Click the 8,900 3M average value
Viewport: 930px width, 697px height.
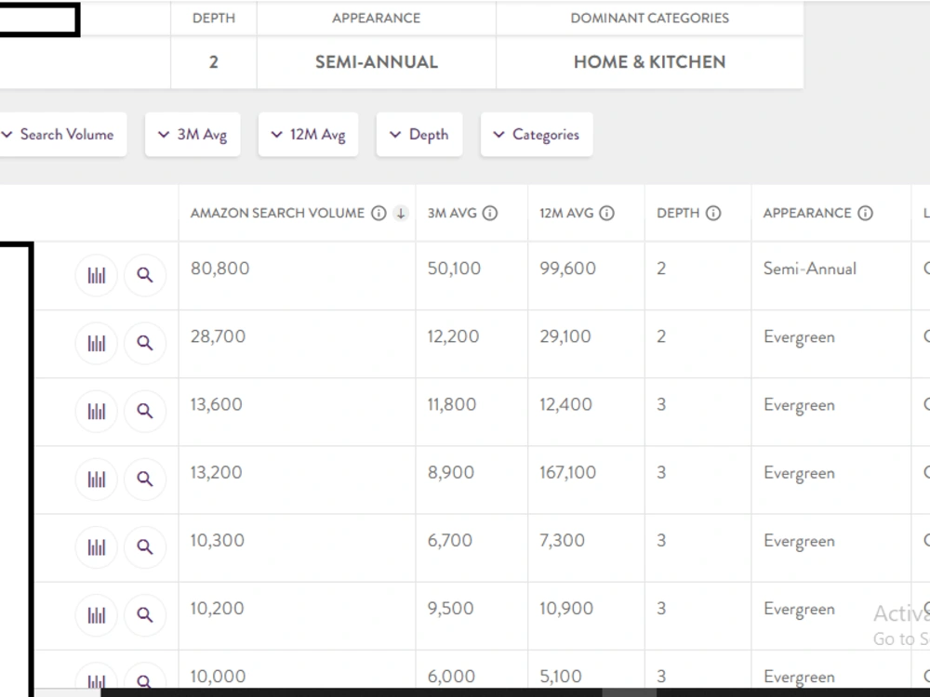tap(451, 473)
